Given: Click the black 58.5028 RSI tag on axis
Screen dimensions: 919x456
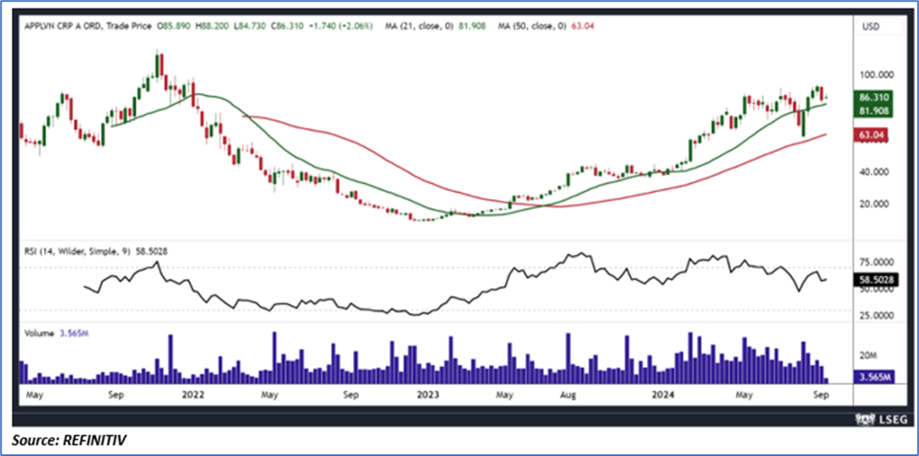Looking at the screenshot, I should (874, 281).
